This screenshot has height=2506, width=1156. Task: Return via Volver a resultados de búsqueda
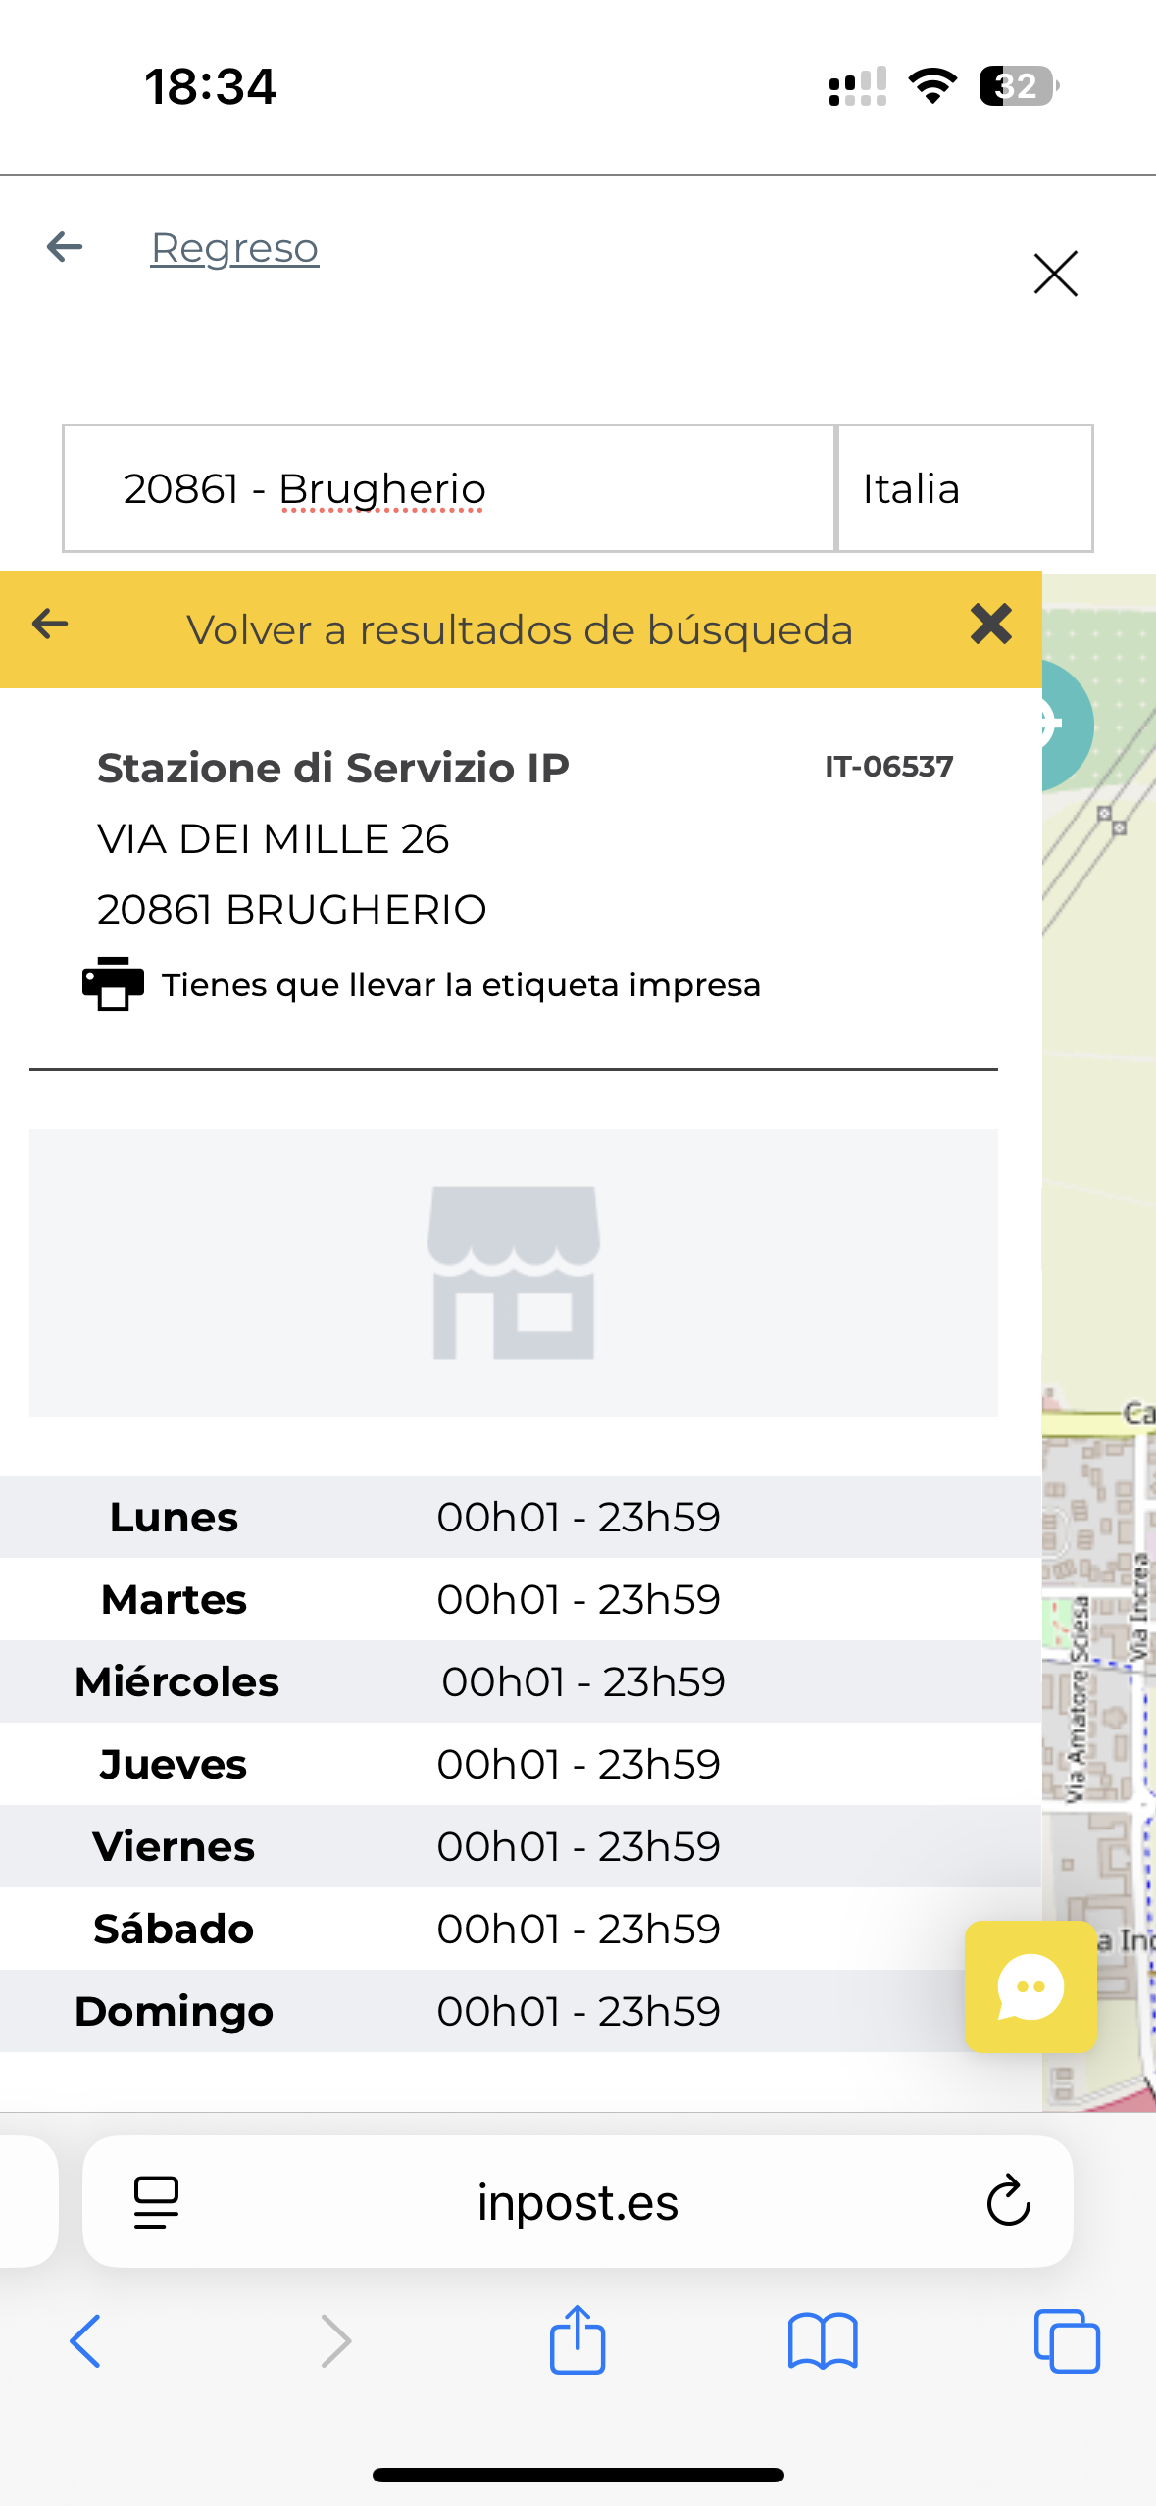pos(520,629)
